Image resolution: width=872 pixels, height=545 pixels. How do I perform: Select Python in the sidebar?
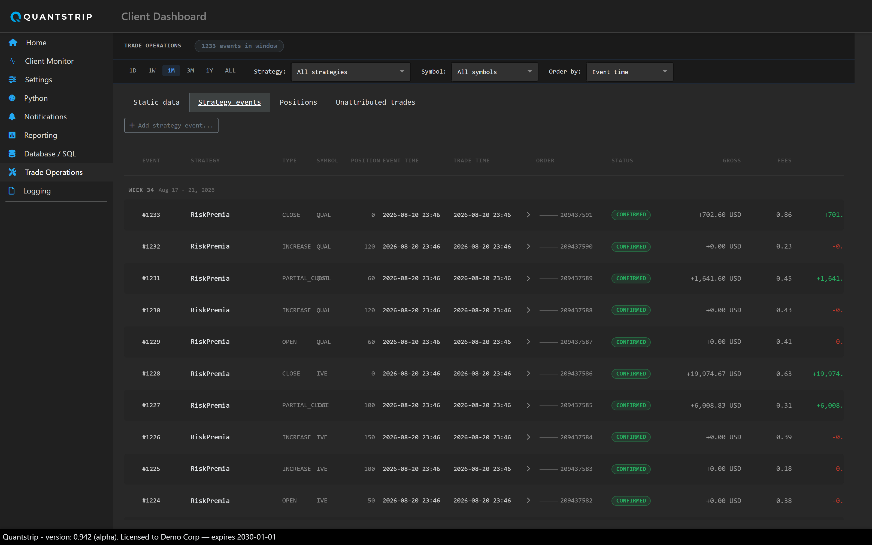(56, 98)
